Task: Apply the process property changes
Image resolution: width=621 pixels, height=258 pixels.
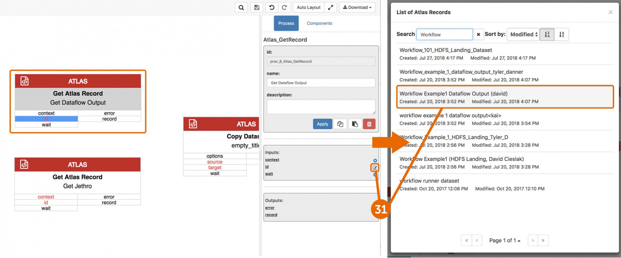Action: 323,124
